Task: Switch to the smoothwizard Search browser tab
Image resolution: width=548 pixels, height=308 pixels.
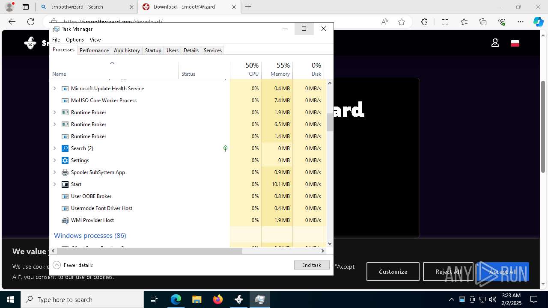Action: (86, 7)
